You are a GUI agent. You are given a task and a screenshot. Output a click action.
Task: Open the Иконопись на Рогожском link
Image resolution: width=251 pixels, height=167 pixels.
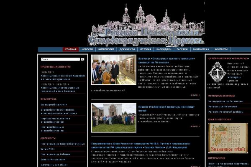(223, 106)
